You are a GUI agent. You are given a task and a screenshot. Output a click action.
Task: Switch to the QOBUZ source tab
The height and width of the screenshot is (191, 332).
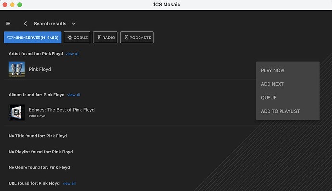[77, 38]
